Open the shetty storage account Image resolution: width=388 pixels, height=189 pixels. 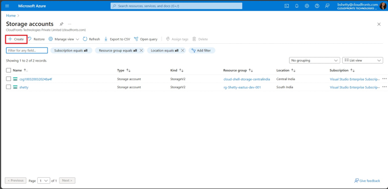[24, 87]
